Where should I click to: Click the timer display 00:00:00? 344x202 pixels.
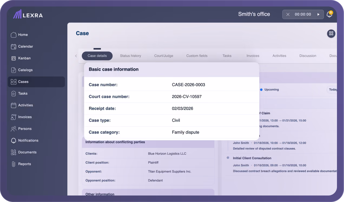coord(303,14)
